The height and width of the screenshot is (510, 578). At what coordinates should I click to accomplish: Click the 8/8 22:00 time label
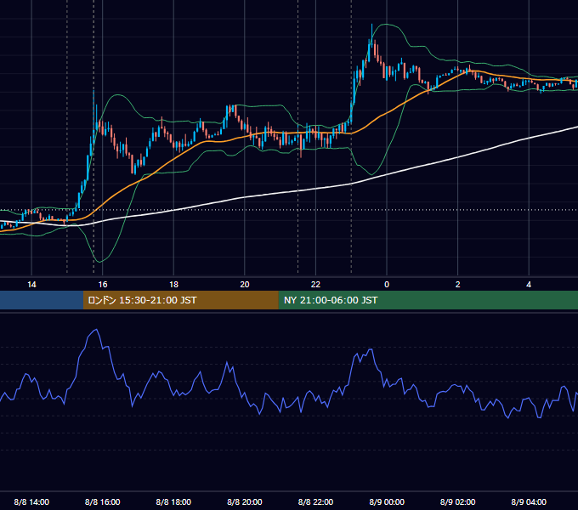pos(315,501)
